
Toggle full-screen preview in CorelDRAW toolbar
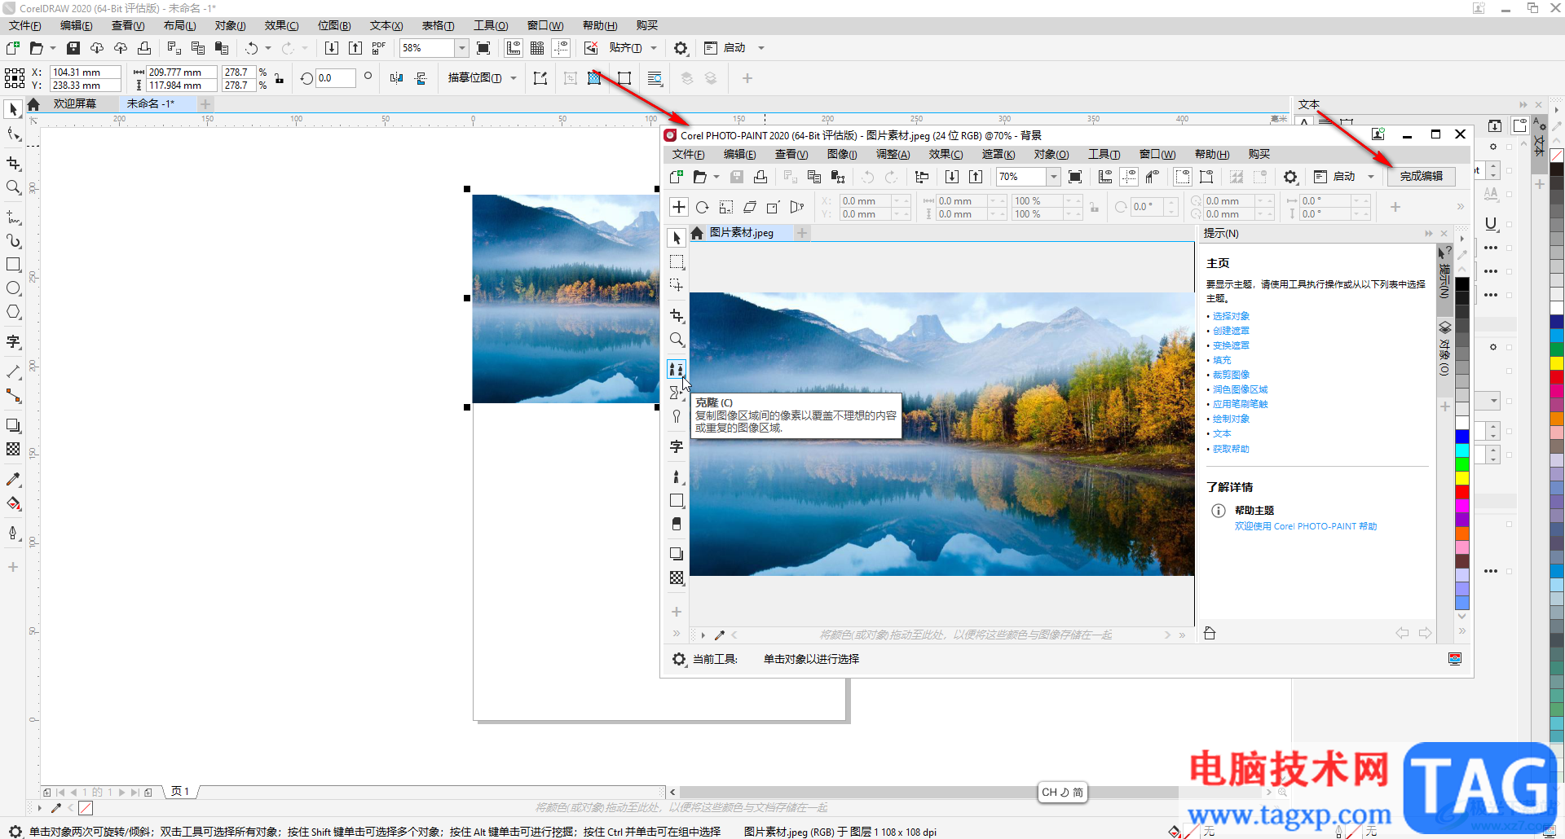[x=483, y=48]
